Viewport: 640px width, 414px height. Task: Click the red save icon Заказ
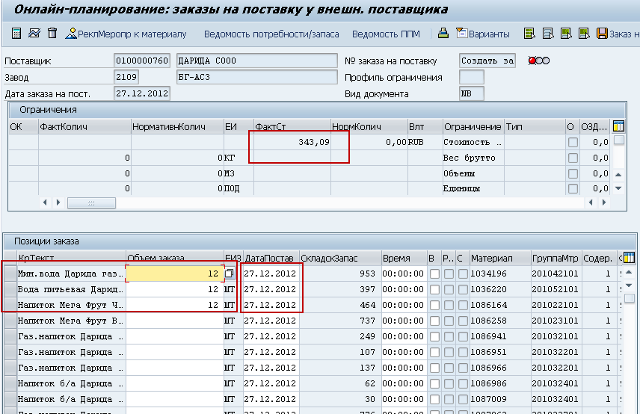tap(603, 34)
